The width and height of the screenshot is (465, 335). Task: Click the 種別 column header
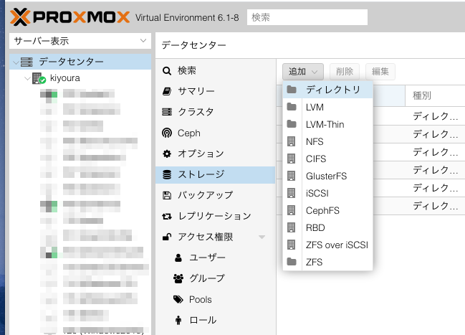click(435, 95)
